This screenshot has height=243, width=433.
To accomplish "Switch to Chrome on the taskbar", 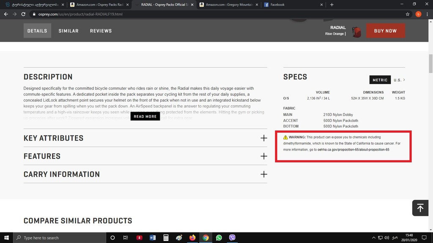I will coord(206,238).
